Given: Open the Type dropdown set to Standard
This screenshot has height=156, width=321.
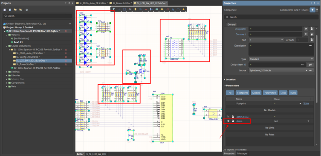Looking at the screenshot, I should 281,59.
